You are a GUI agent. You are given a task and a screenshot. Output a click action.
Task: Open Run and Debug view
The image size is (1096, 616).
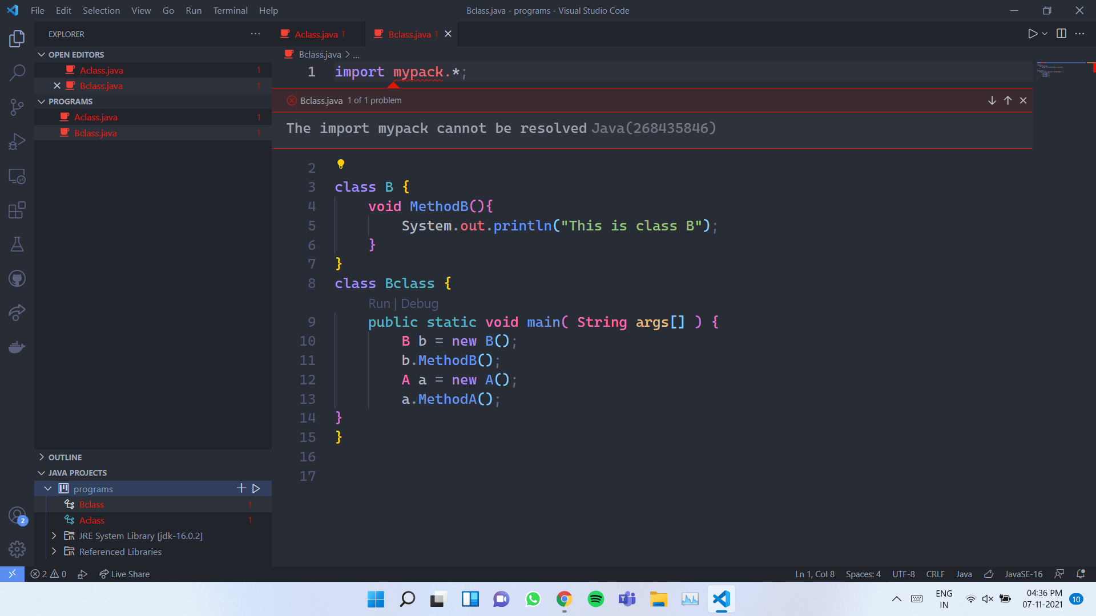click(17, 141)
